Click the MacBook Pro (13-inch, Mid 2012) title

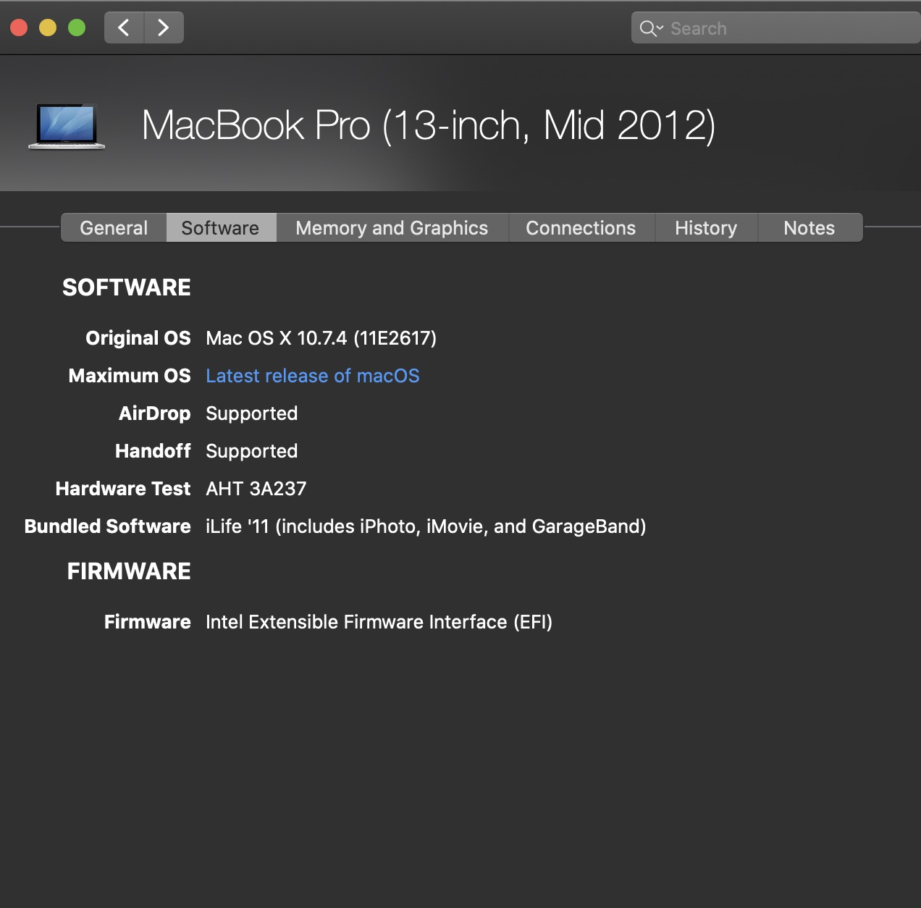(429, 126)
